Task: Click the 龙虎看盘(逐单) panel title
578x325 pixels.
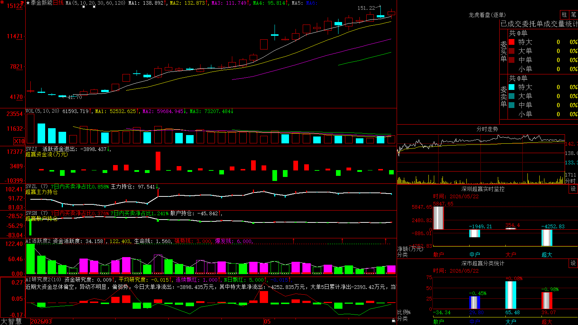Action: point(487,15)
